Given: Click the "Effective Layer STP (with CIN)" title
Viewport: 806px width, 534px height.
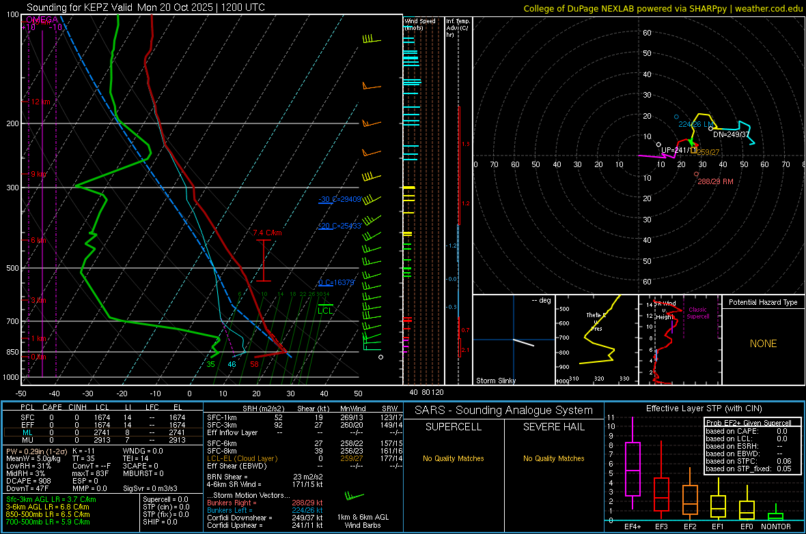Looking at the screenshot, I should 704,409.
